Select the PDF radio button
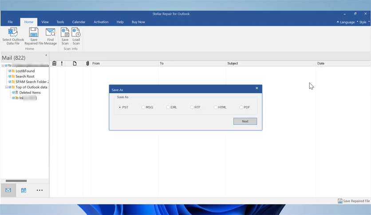Image resolution: width=371 pixels, height=215 pixels. pos(241,107)
